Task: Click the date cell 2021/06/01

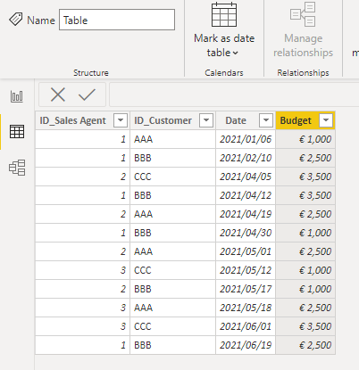Action: [x=246, y=326]
